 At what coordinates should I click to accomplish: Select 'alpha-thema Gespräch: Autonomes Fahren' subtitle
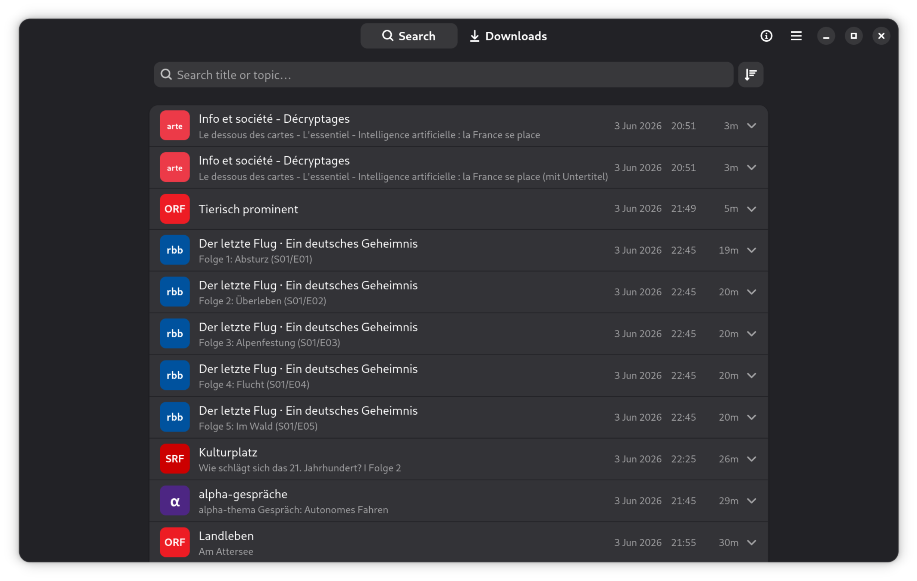pos(293,510)
